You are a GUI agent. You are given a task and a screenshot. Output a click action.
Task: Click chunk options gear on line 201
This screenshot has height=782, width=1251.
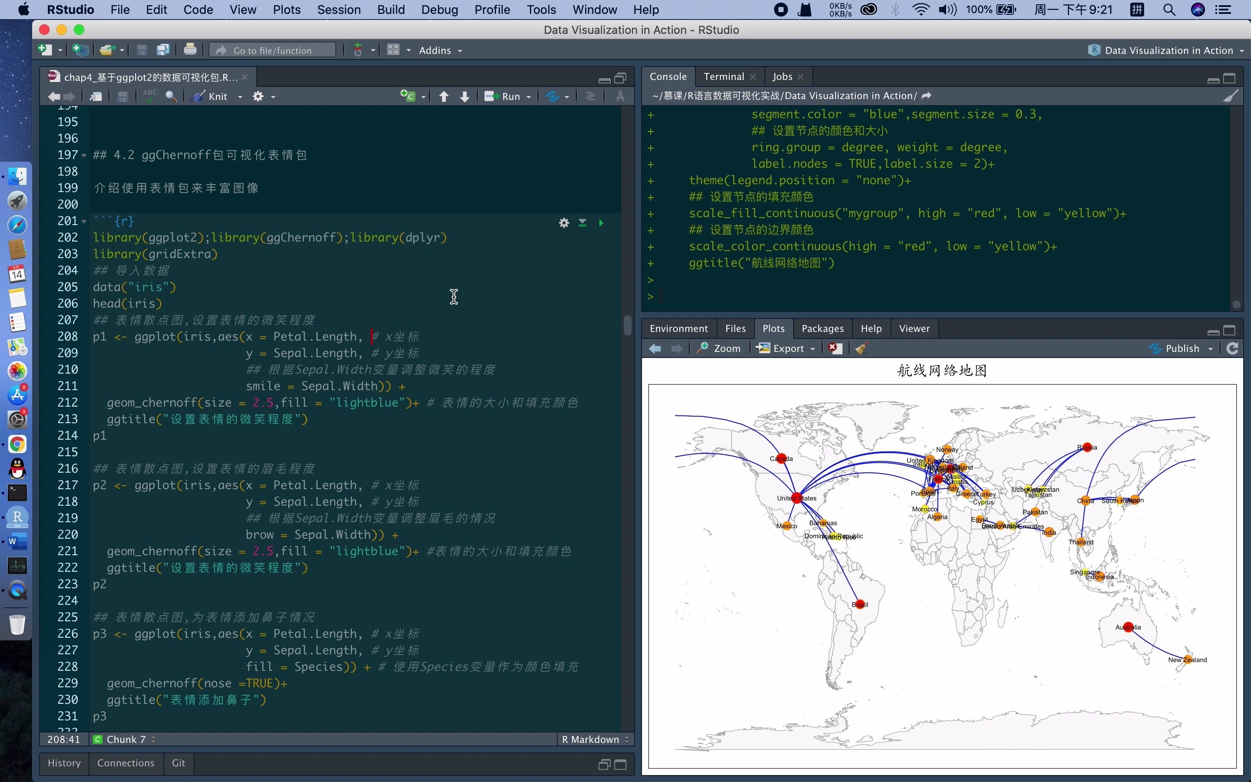coord(564,223)
